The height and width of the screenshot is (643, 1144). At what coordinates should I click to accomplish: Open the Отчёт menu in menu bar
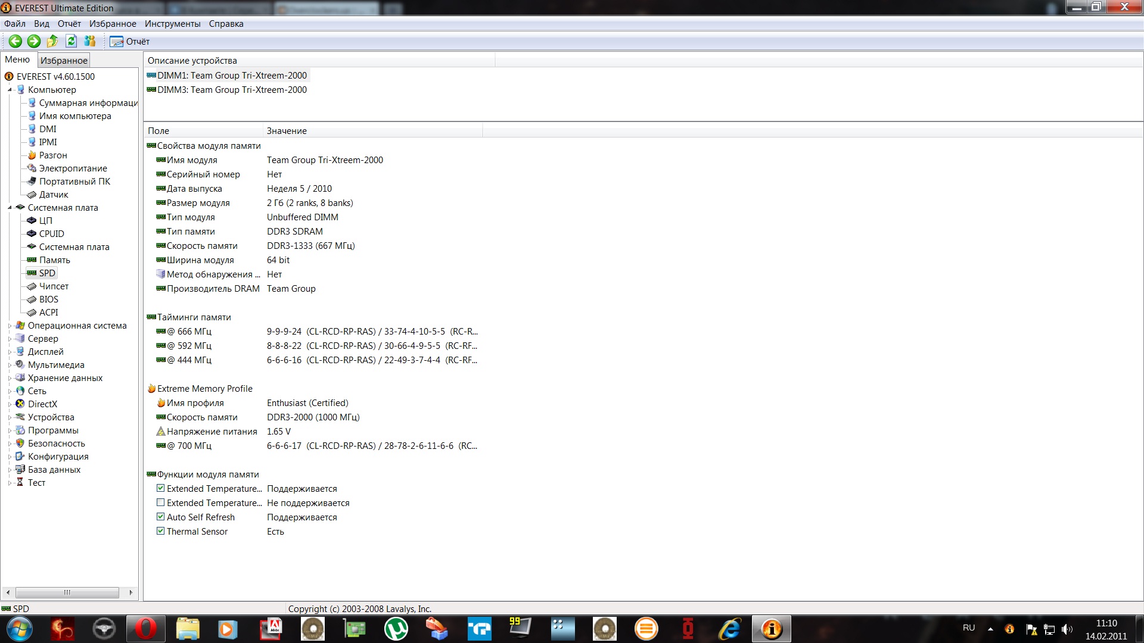[69, 24]
